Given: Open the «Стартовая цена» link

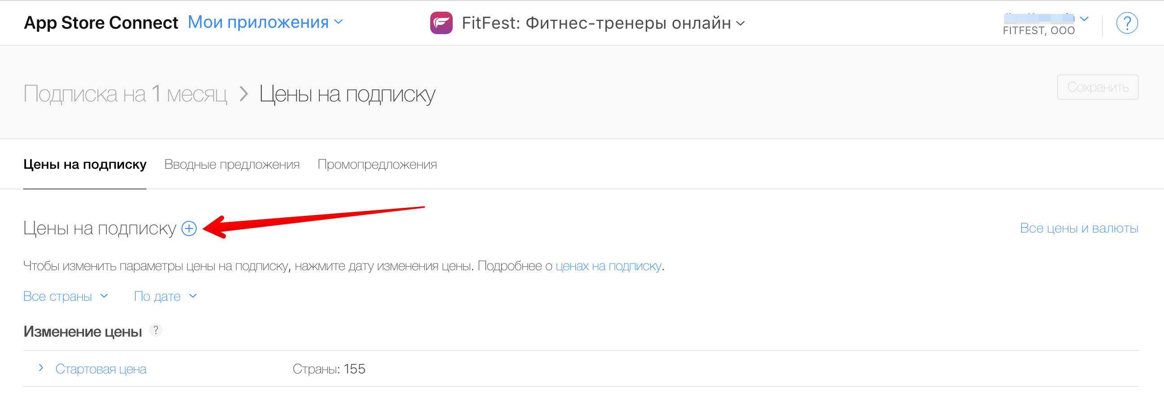Looking at the screenshot, I should click(x=101, y=369).
